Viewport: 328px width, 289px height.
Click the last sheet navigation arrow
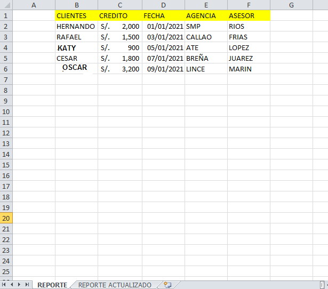[x=27, y=285]
